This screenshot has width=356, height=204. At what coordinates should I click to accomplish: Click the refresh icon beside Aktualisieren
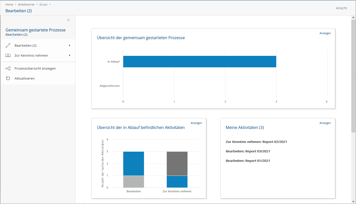[8, 78]
